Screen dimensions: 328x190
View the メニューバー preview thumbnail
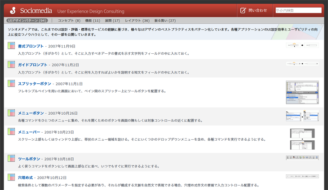pos(302,139)
